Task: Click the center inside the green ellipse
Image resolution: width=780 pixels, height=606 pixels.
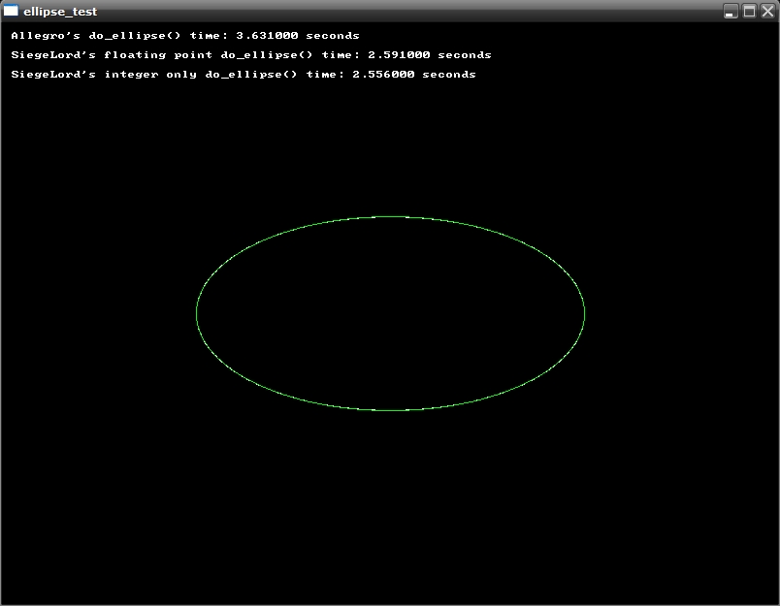Action: tap(390, 313)
